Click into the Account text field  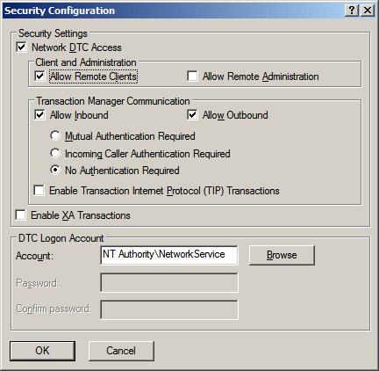pyautogui.click(x=169, y=255)
